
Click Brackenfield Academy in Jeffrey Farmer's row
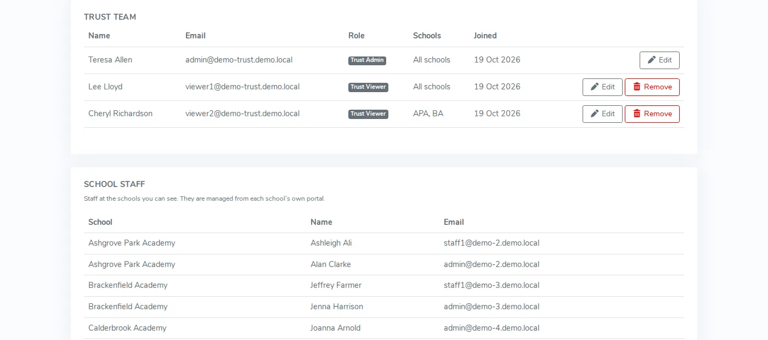tap(128, 285)
